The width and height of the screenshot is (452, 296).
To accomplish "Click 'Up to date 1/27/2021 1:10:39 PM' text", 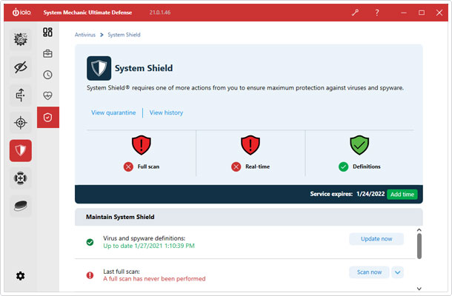I will (149, 246).
